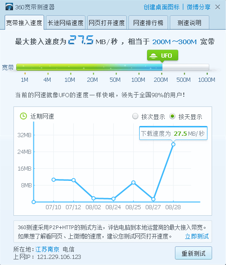
Task: Click the 1M scale label
Action: 25,79
